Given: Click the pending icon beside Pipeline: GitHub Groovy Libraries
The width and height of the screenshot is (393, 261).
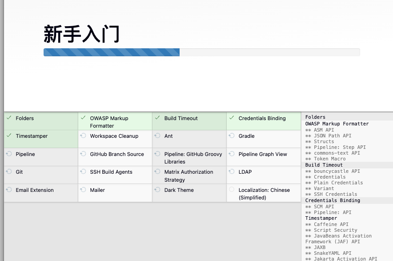Looking at the screenshot, I should (x=157, y=154).
